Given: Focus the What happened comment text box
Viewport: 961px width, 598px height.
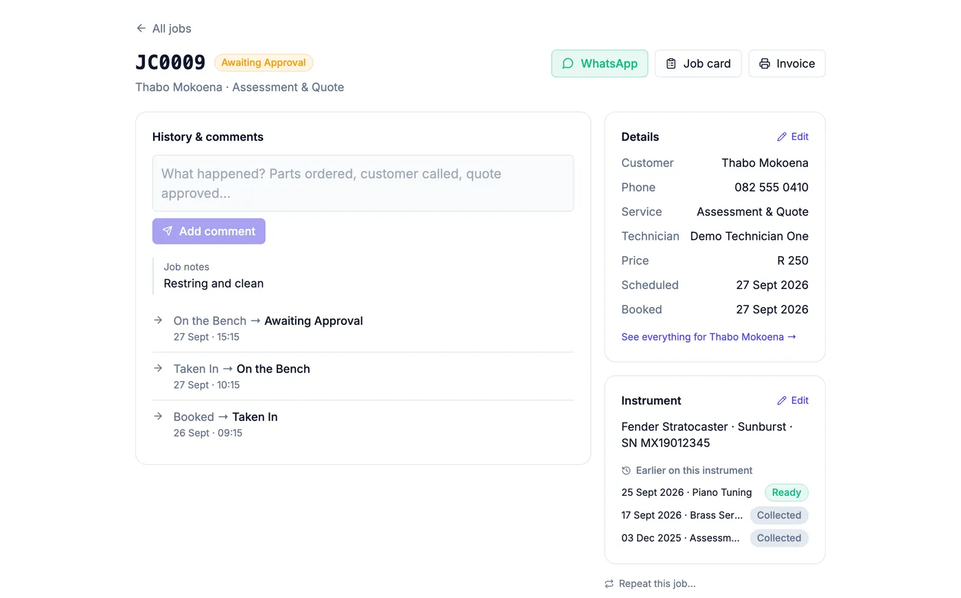Looking at the screenshot, I should coord(363,183).
